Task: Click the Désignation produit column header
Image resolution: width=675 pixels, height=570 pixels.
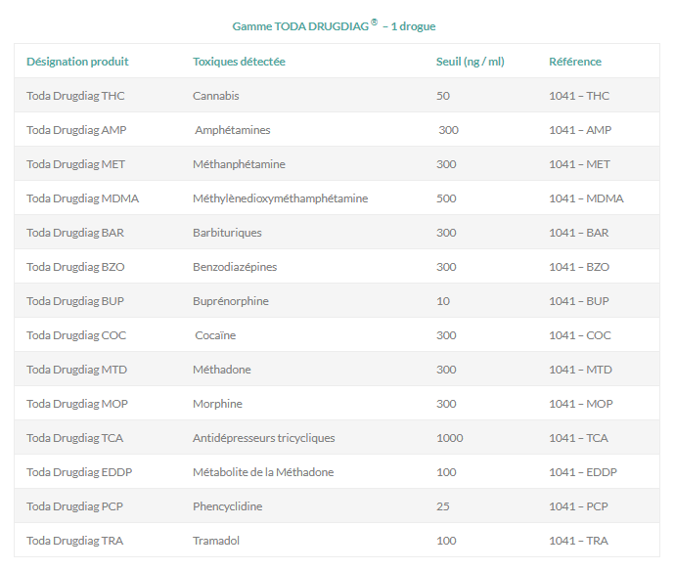Action: click(x=77, y=62)
